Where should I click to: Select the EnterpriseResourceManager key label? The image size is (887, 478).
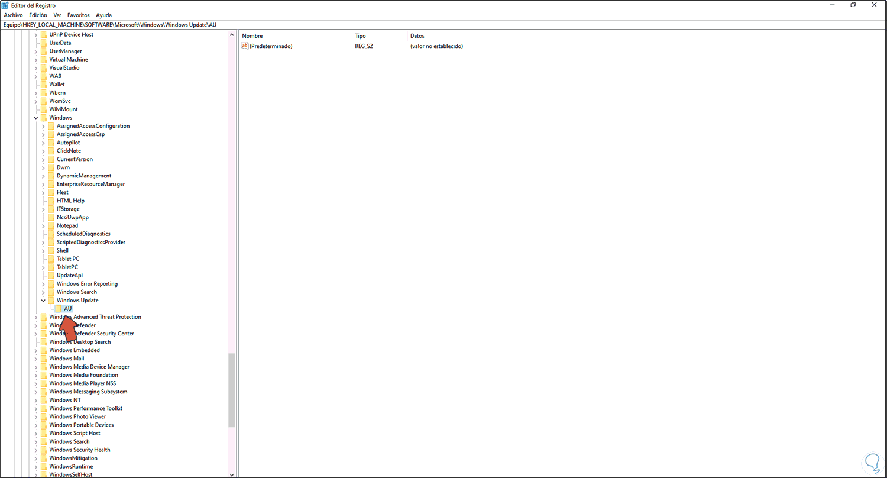91,183
